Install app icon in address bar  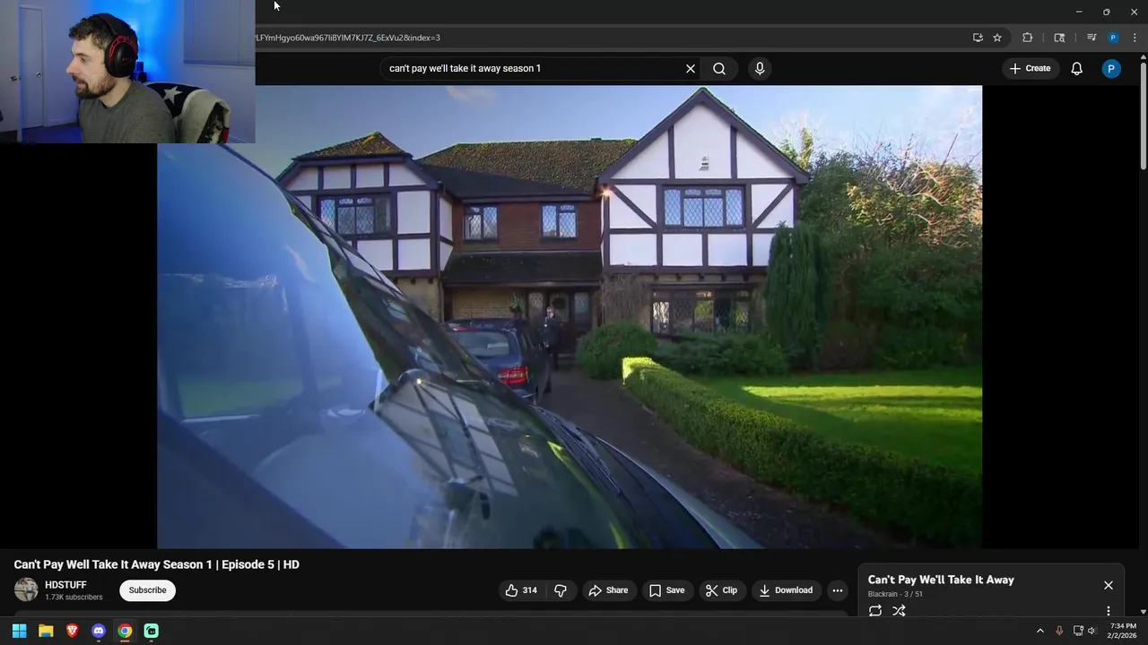(x=978, y=38)
